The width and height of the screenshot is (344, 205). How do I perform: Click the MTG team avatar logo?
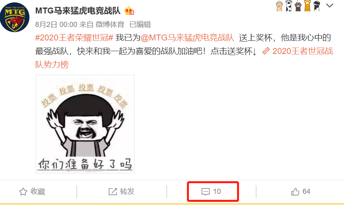tap(14, 17)
